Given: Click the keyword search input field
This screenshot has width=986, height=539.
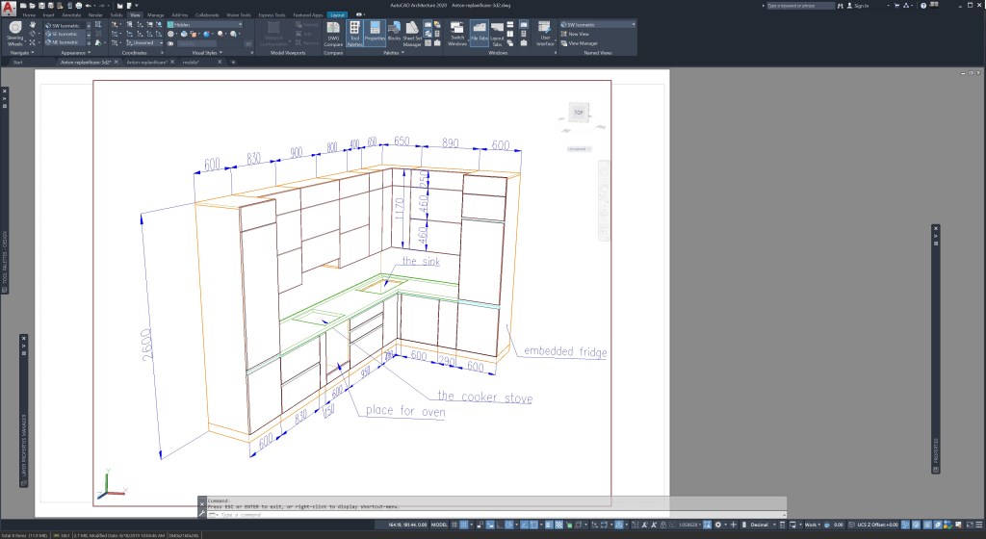Looking at the screenshot, I should click(801, 6).
